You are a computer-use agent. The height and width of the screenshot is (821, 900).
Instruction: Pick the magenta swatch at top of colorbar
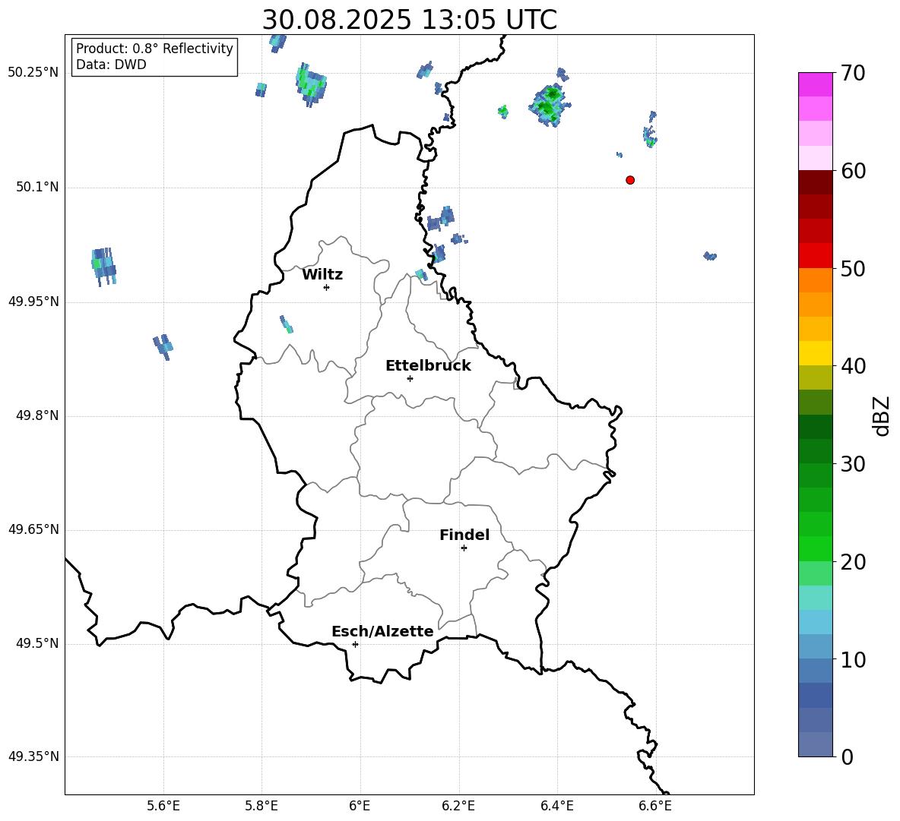pyautogui.click(x=816, y=84)
